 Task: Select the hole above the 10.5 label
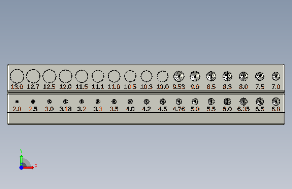point(130,76)
